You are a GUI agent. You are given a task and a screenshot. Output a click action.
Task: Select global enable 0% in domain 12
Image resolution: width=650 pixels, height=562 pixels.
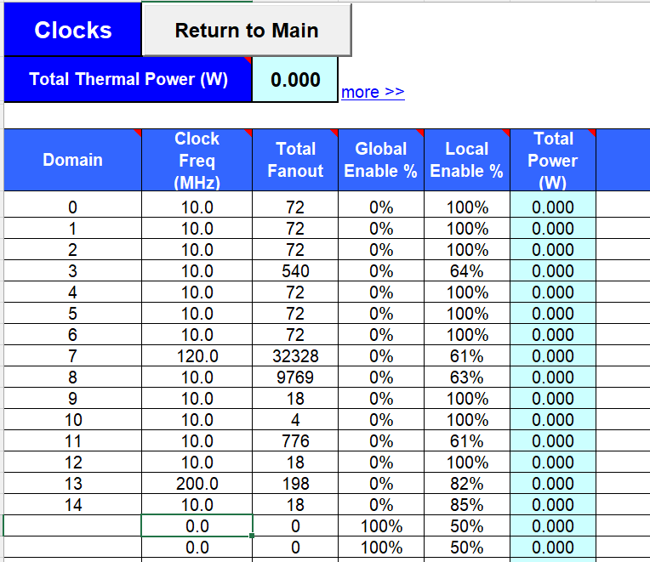(381, 462)
